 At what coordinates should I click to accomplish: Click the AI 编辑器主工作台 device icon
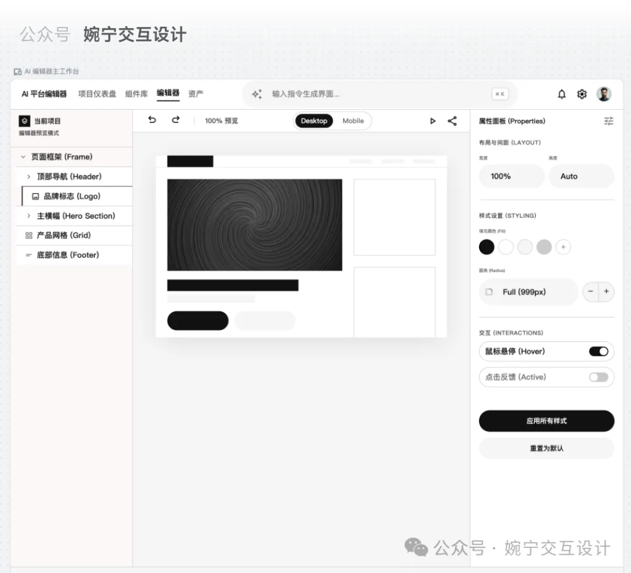[x=18, y=72]
